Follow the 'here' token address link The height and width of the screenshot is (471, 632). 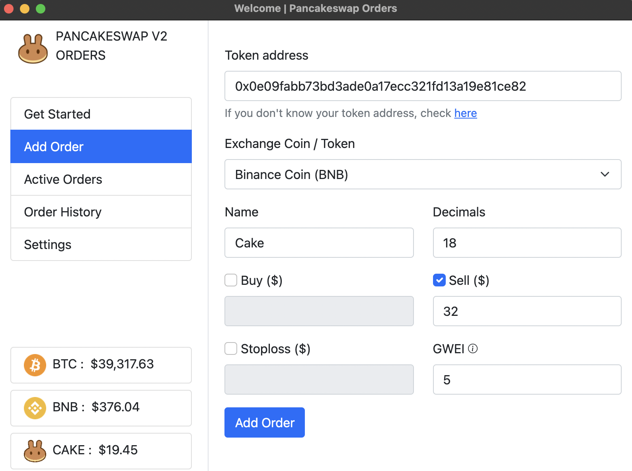coord(465,113)
